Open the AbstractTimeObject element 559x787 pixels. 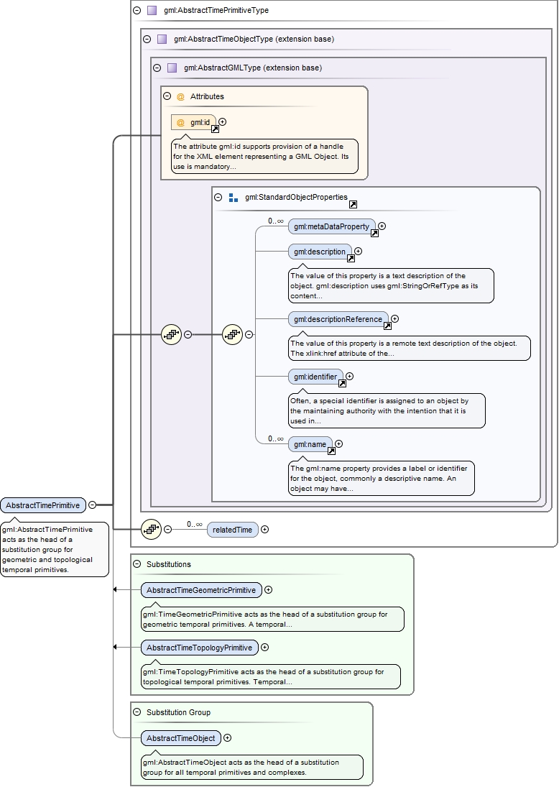tap(180, 738)
